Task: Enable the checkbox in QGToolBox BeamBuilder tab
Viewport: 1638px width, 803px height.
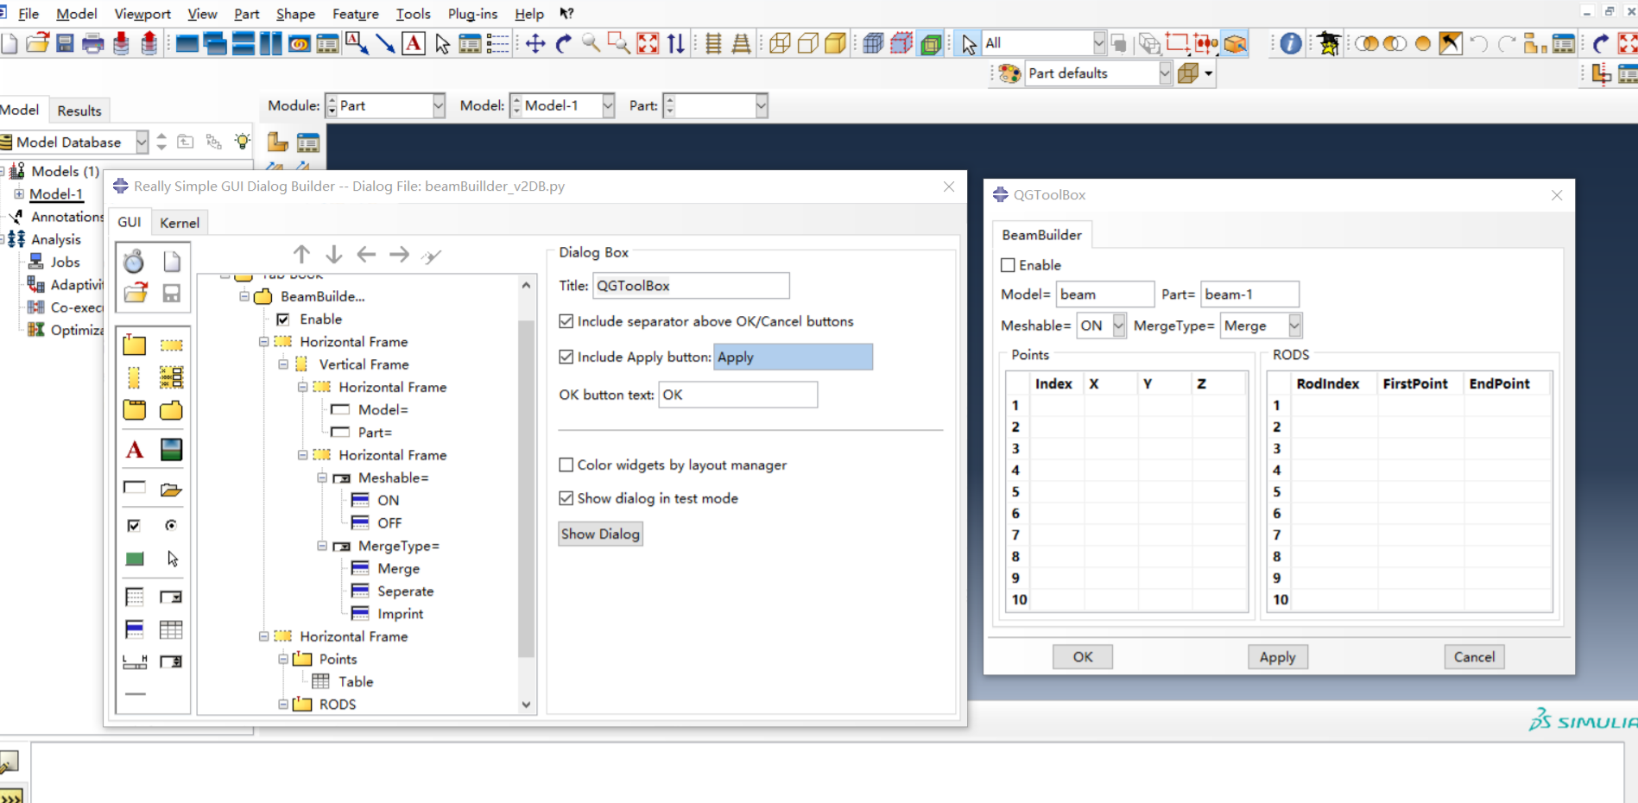Action: [1008, 265]
